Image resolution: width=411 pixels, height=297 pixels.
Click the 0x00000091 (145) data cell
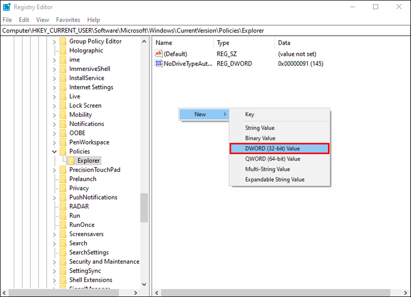click(301, 63)
